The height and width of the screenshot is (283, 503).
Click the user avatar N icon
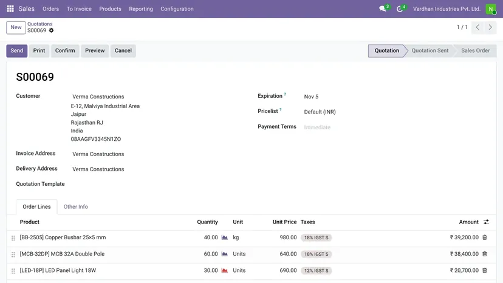tap(490, 9)
